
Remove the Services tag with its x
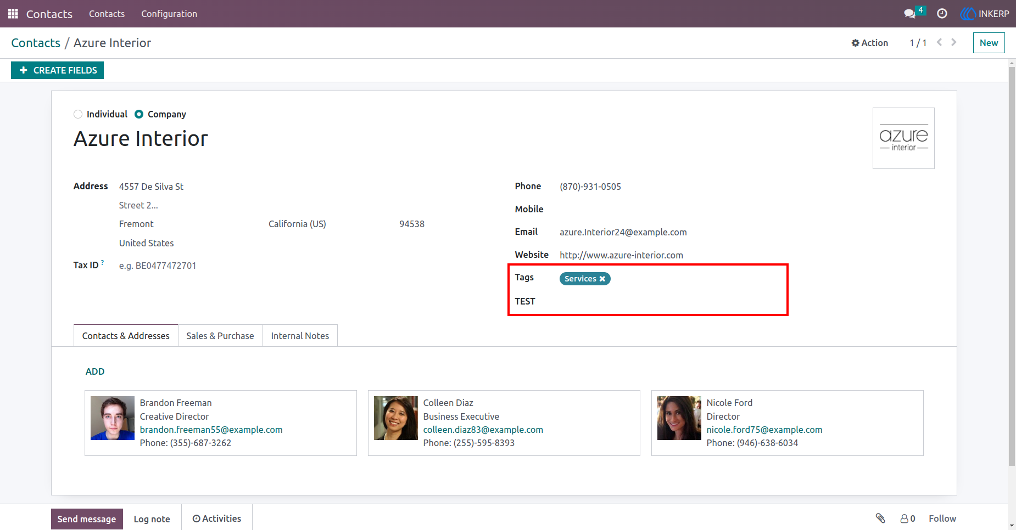[x=602, y=279]
